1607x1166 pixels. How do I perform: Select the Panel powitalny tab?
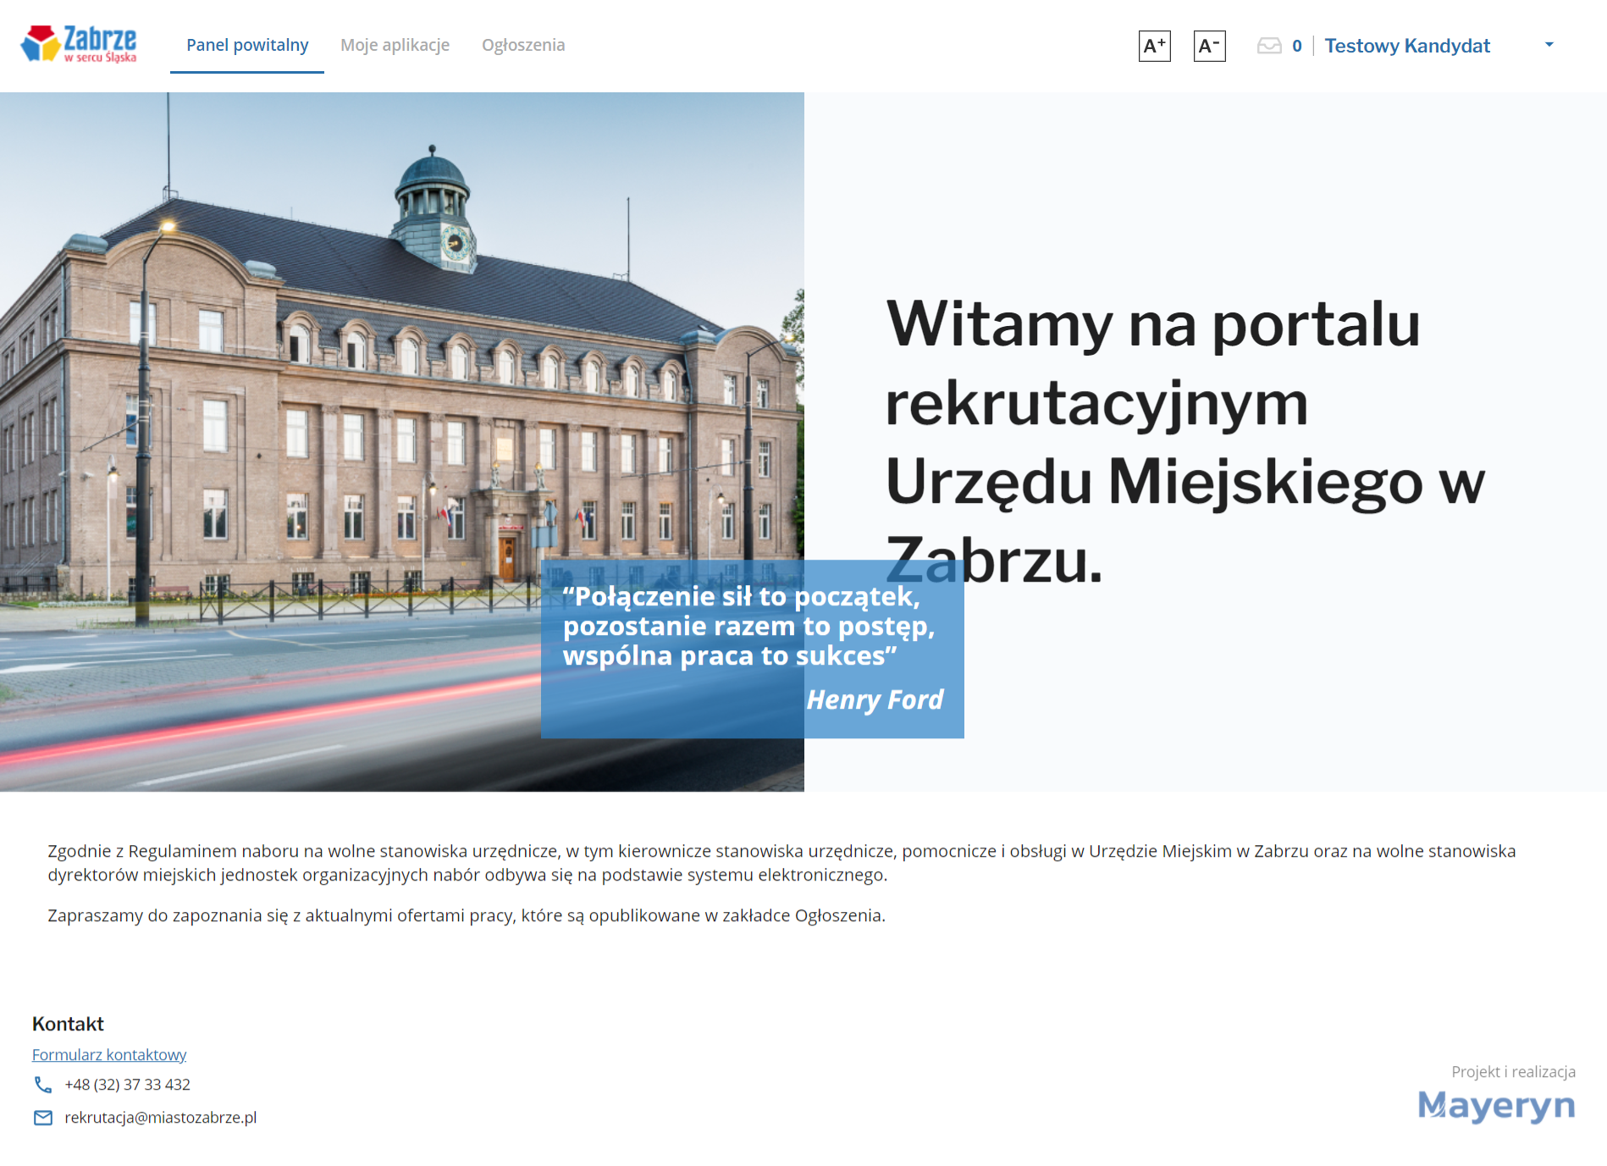(x=247, y=45)
